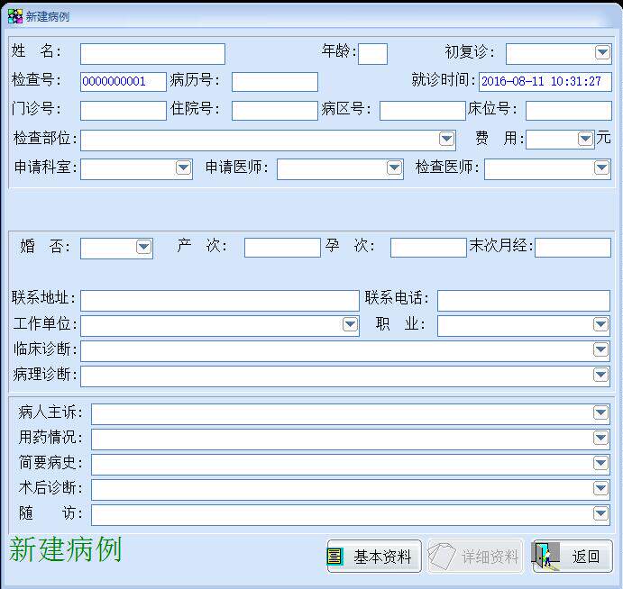This screenshot has height=589, width=623.
Task: Expand the 术后诊断 dropdown arrow
Action: [x=600, y=489]
